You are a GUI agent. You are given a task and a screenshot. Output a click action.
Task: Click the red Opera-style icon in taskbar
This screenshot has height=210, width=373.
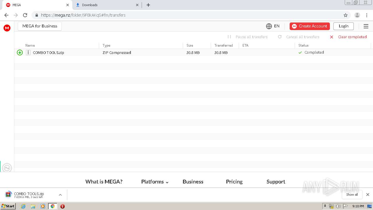click(x=62, y=206)
